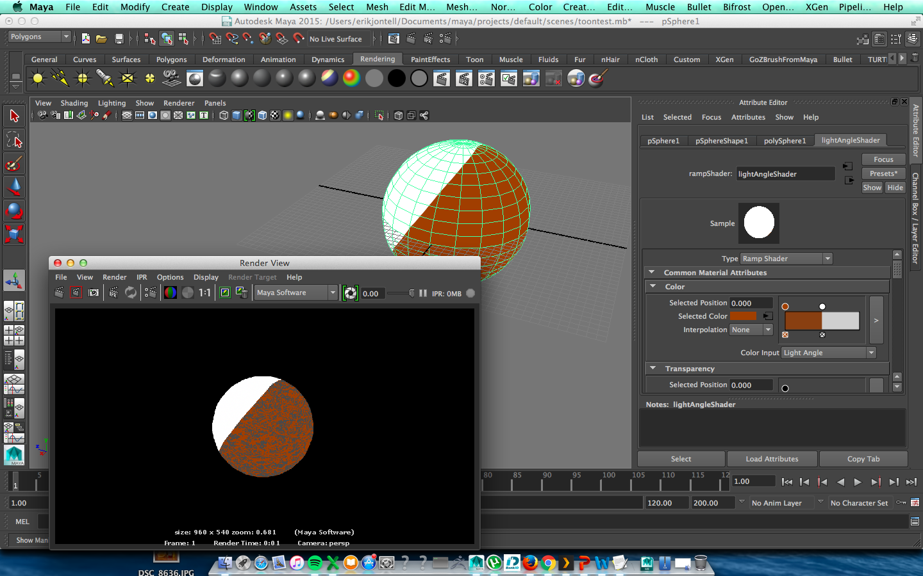Open the Interpolation dropdown set to None
923x576 pixels.
752,330
